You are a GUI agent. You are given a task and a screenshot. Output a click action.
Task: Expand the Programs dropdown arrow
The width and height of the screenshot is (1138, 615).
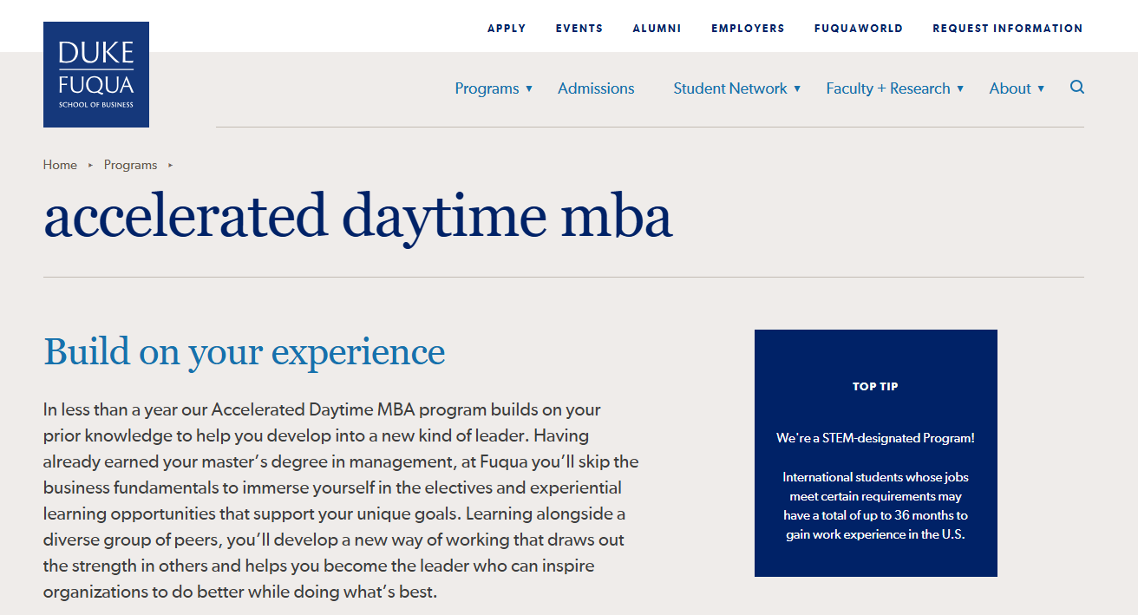[x=529, y=88]
